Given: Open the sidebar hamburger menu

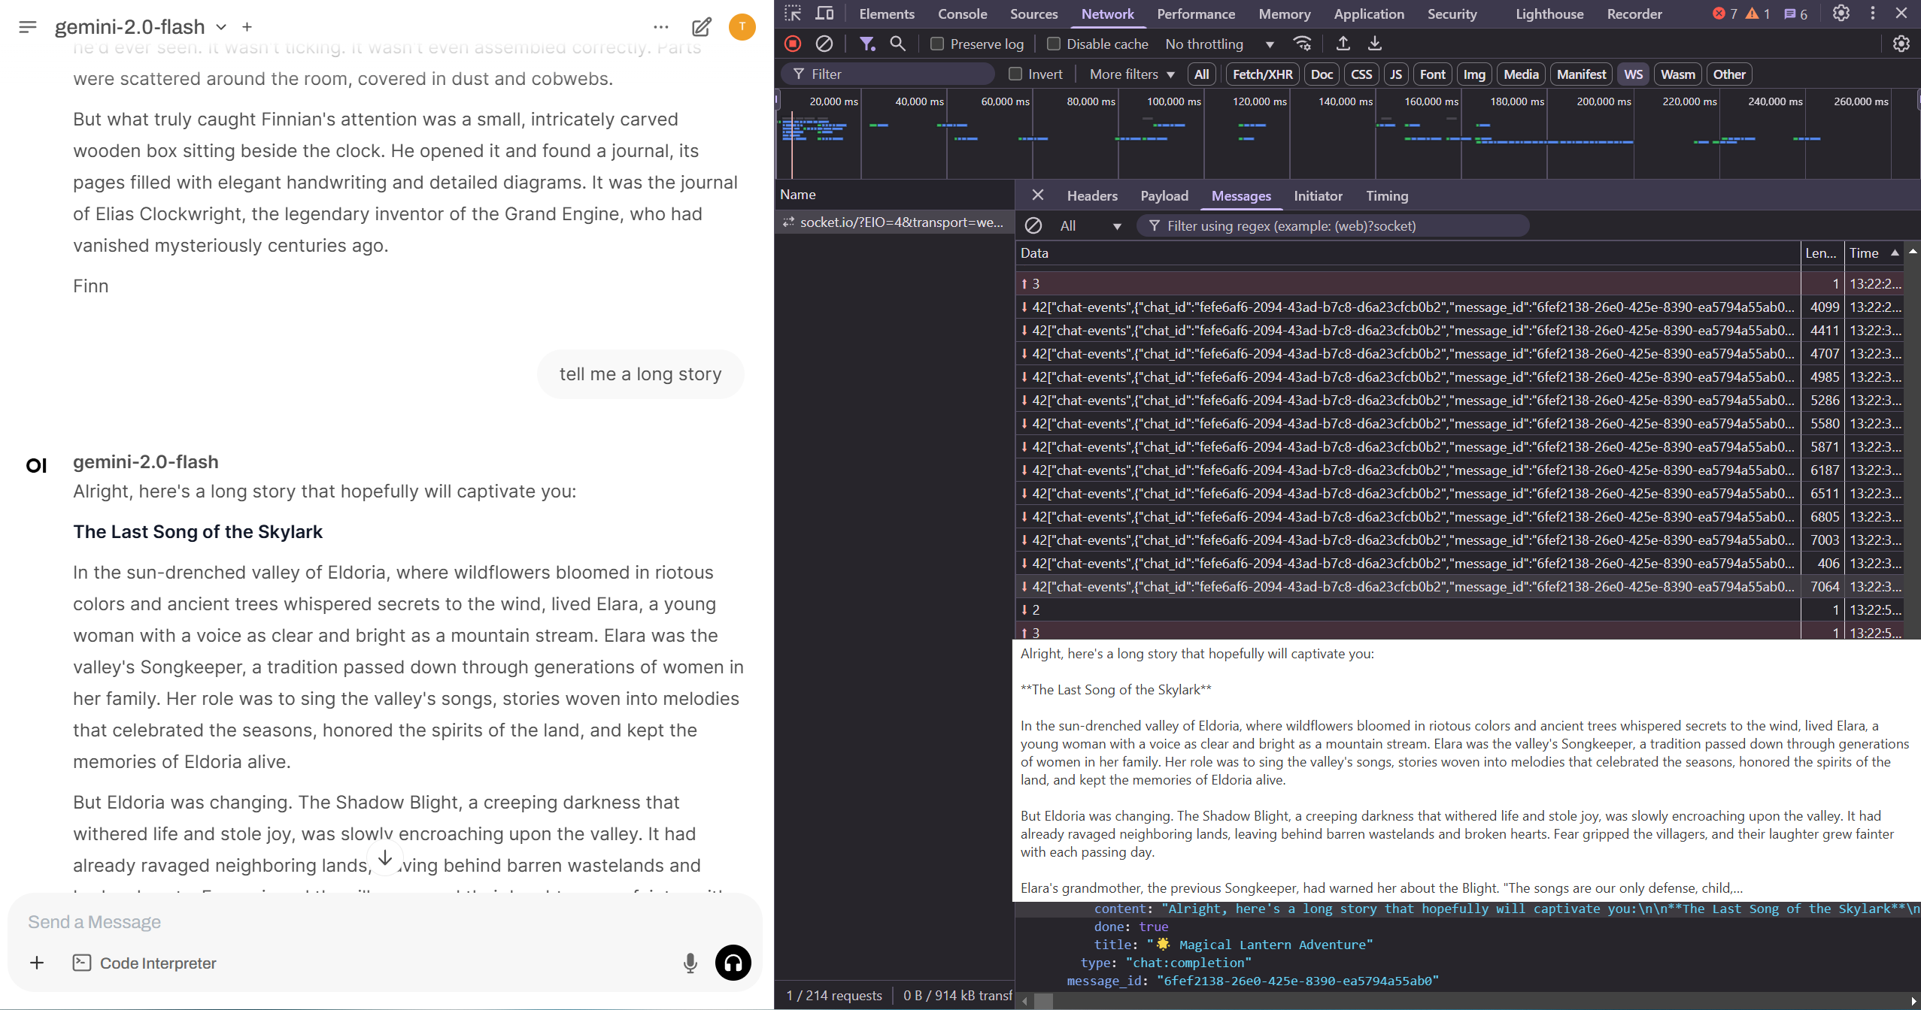Looking at the screenshot, I should point(28,27).
